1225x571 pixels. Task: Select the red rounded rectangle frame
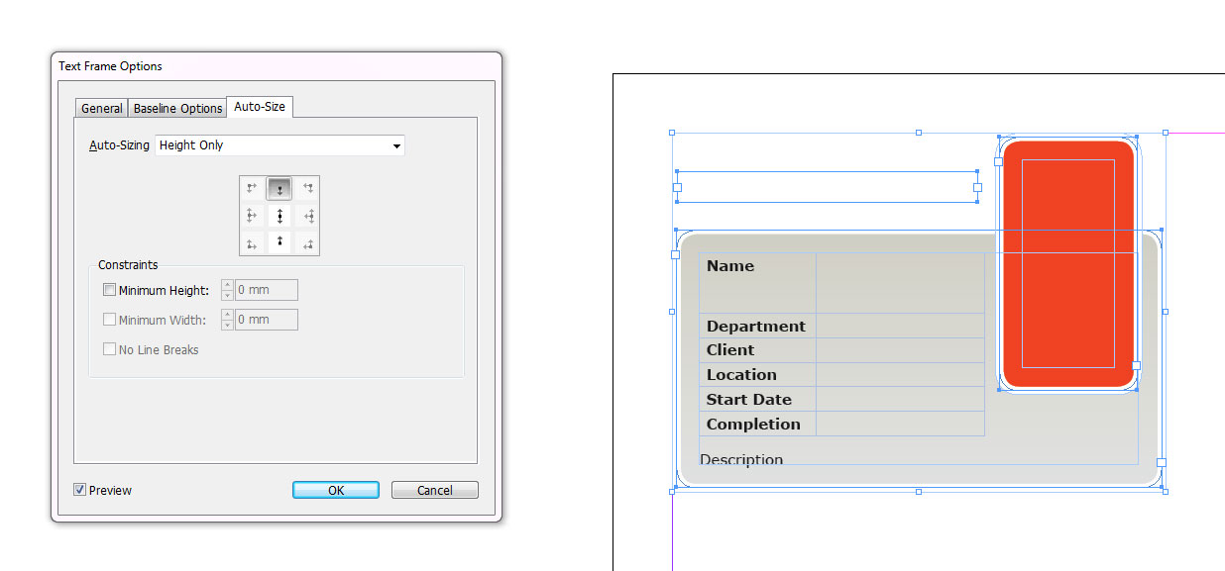pos(1067,264)
